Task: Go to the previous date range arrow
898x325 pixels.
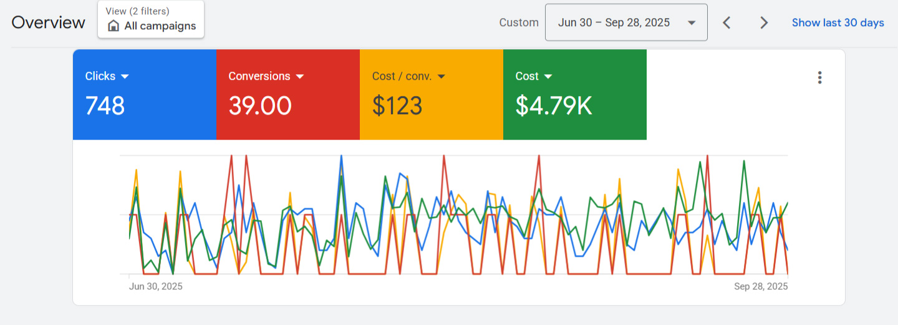Action: [727, 23]
